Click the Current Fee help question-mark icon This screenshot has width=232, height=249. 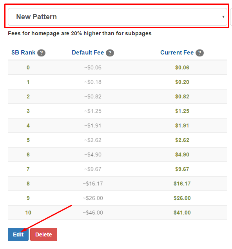click(x=199, y=53)
